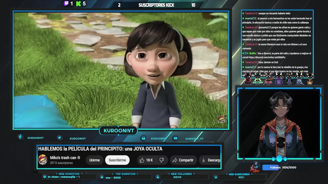Click the Kick count number 5
The image size is (328, 184).
[x=84, y=4]
